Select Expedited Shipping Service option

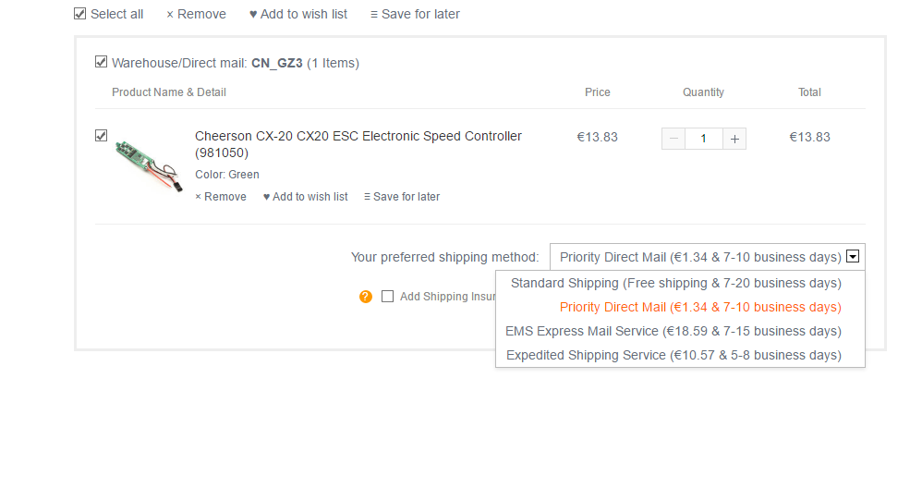coord(674,355)
